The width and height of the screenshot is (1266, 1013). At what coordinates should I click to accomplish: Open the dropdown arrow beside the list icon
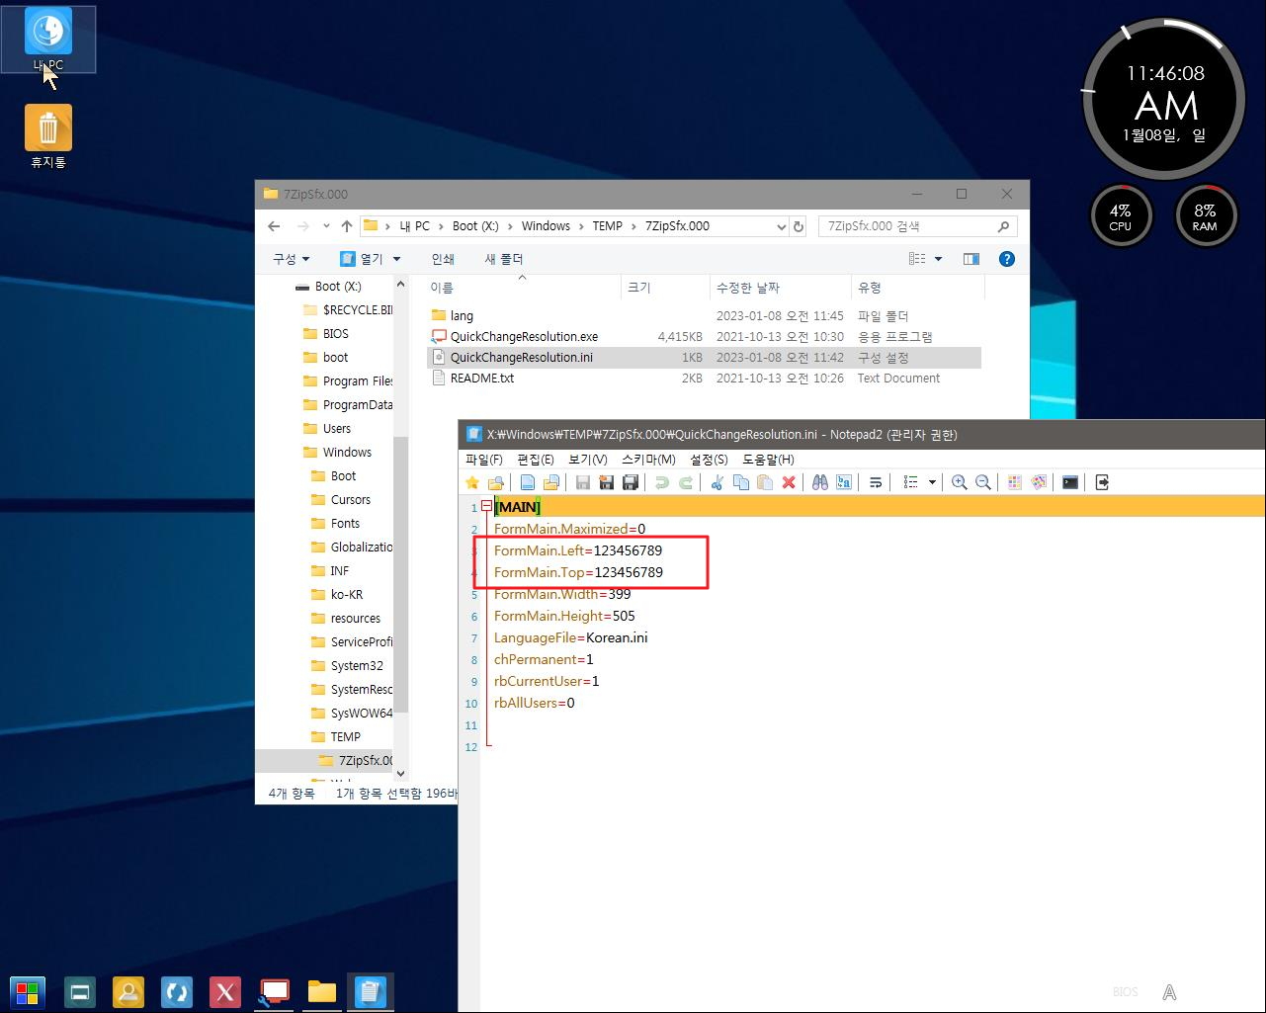coord(932,482)
